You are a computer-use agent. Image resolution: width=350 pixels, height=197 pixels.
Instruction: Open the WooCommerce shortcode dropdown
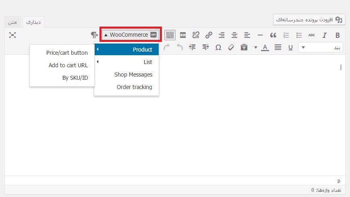point(130,35)
